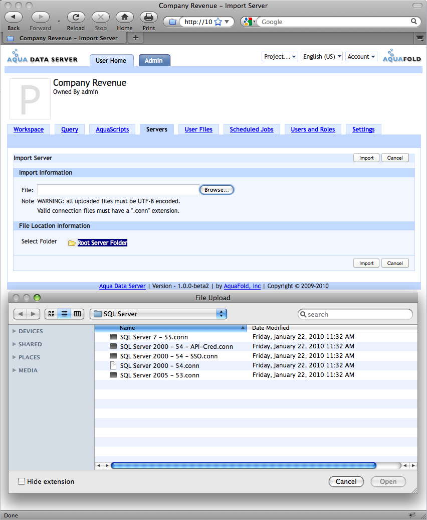Go forward in File Upload dialog
The height and width of the screenshot is (520, 427).
34,314
